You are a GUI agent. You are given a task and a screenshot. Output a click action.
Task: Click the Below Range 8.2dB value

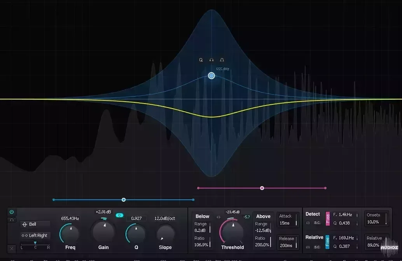click(x=200, y=230)
